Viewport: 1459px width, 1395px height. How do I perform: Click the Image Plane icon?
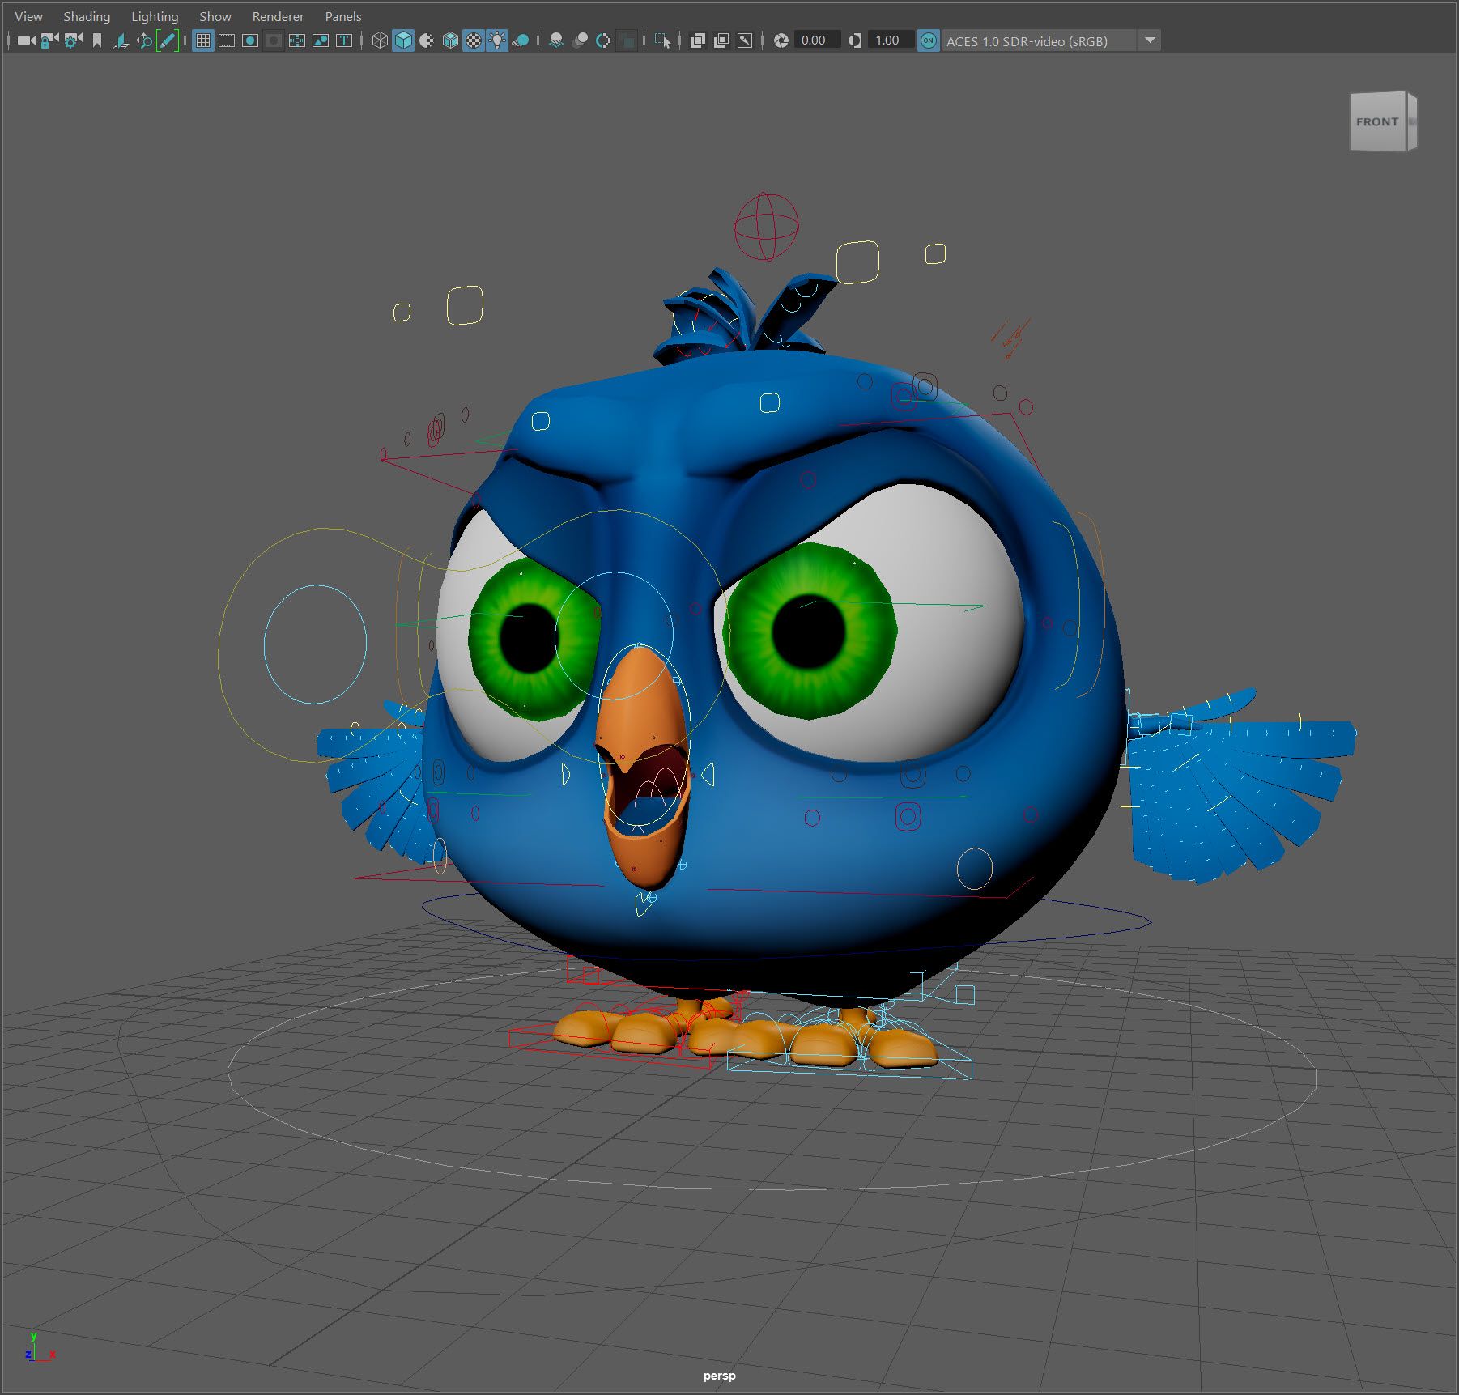tap(121, 40)
